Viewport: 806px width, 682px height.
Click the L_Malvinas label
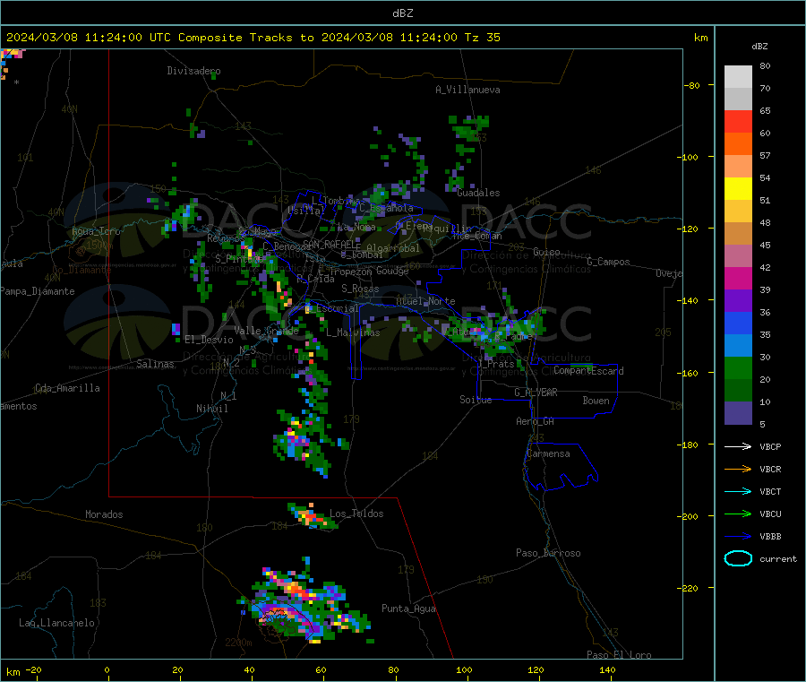353,332
